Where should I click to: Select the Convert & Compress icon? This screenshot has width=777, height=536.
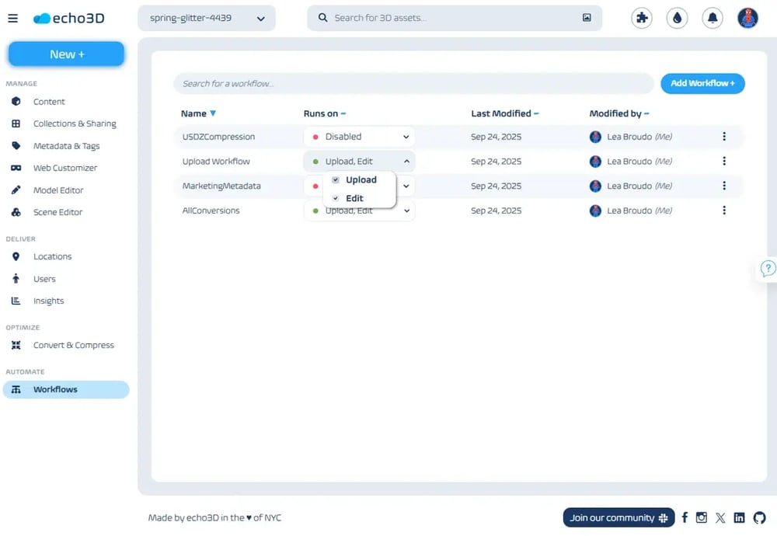coord(16,345)
